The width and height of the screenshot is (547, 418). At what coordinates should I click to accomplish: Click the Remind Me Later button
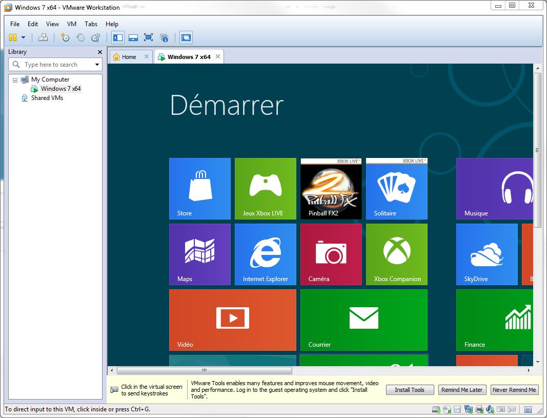coord(462,390)
